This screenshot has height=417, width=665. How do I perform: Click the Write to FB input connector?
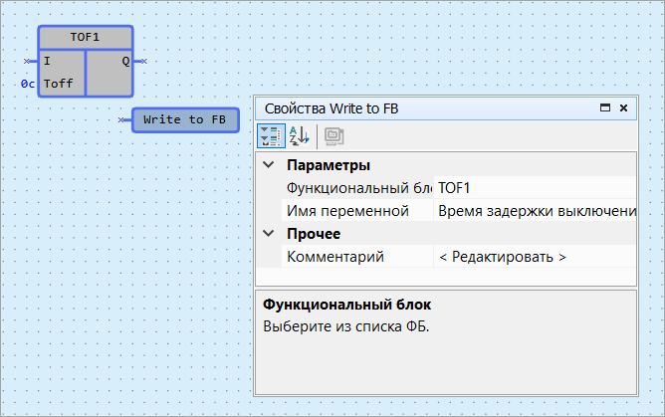click(x=123, y=120)
